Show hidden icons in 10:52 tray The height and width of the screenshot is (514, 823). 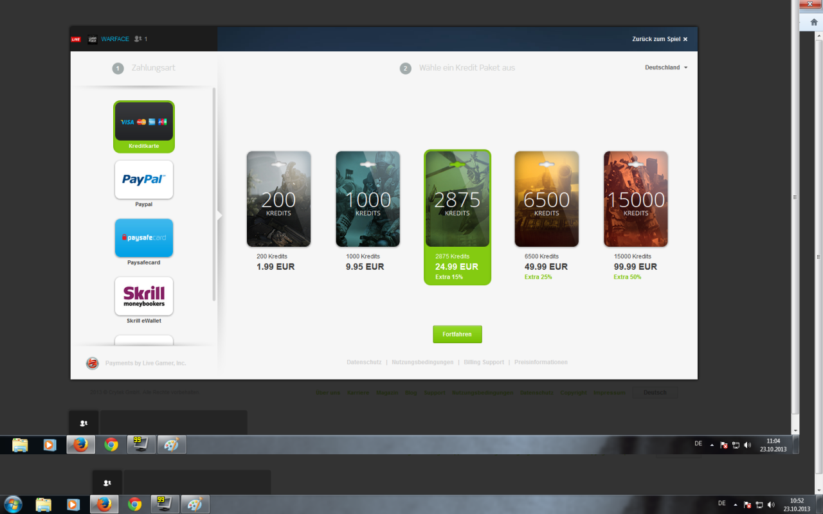pos(735,504)
